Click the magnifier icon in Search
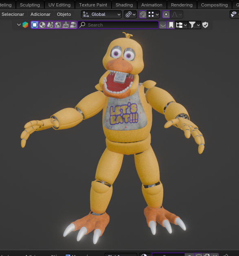This screenshot has height=256, width=239. tap(83, 25)
